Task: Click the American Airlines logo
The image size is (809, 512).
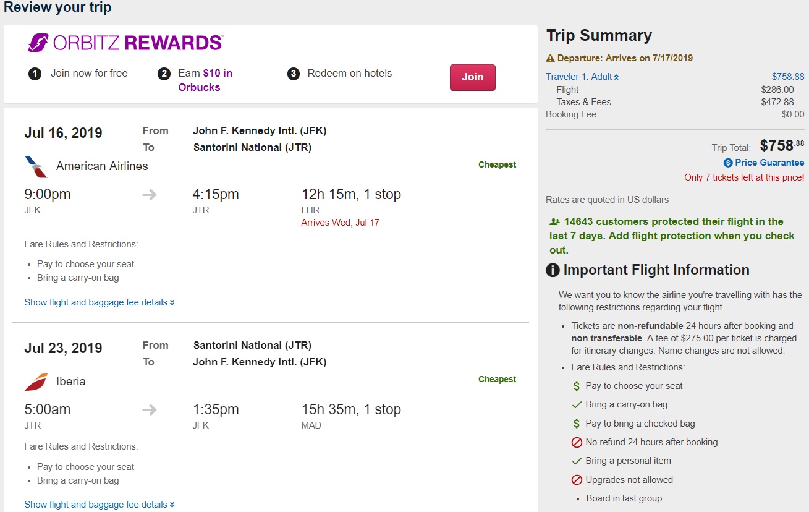Action: pos(36,166)
